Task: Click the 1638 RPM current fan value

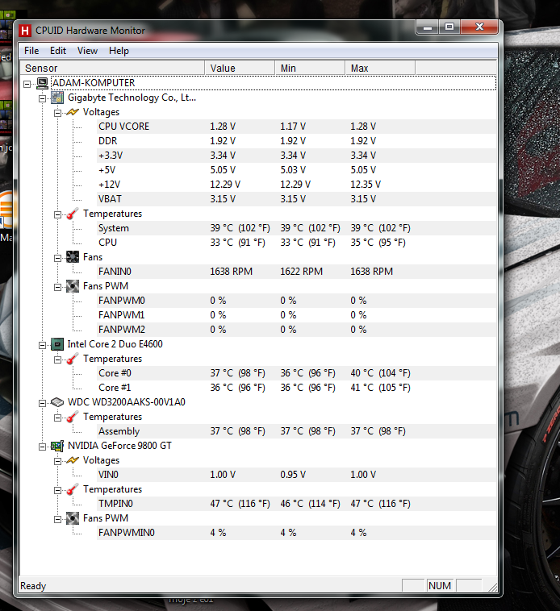Action: 232,272
